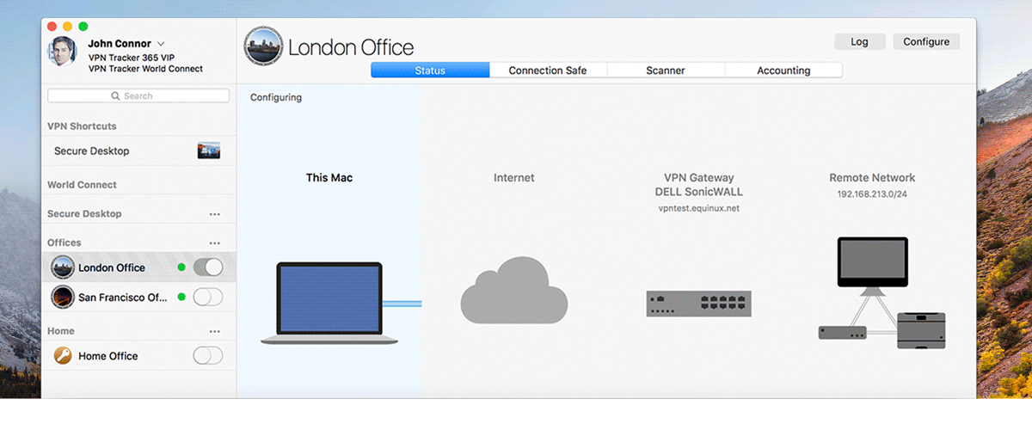Click the Log button
The width and height of the screenshot is (1032, 430).
[859, 42]
